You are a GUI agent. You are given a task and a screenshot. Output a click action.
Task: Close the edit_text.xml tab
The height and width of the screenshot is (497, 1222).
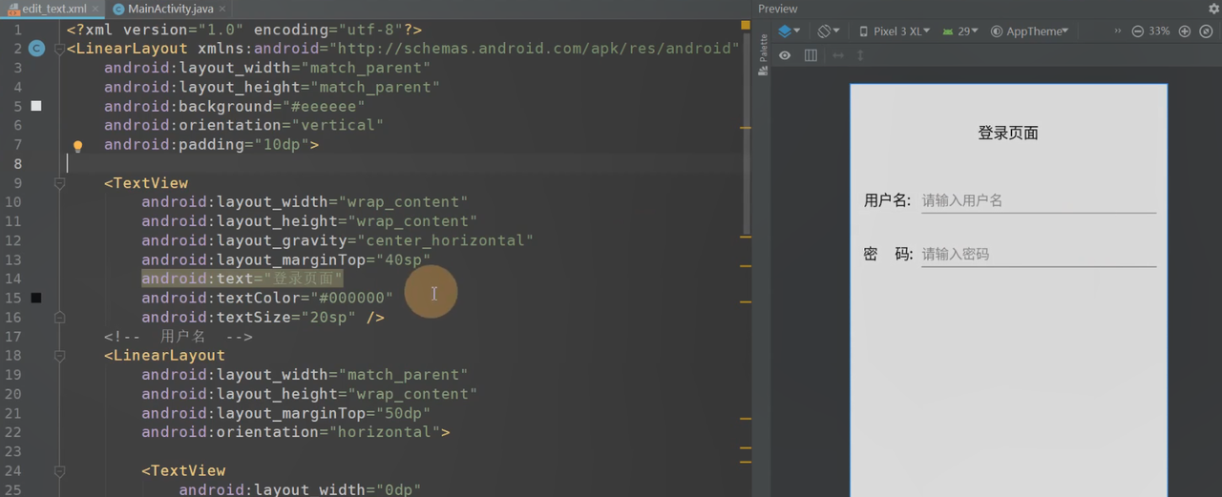(x=97, y=9)
